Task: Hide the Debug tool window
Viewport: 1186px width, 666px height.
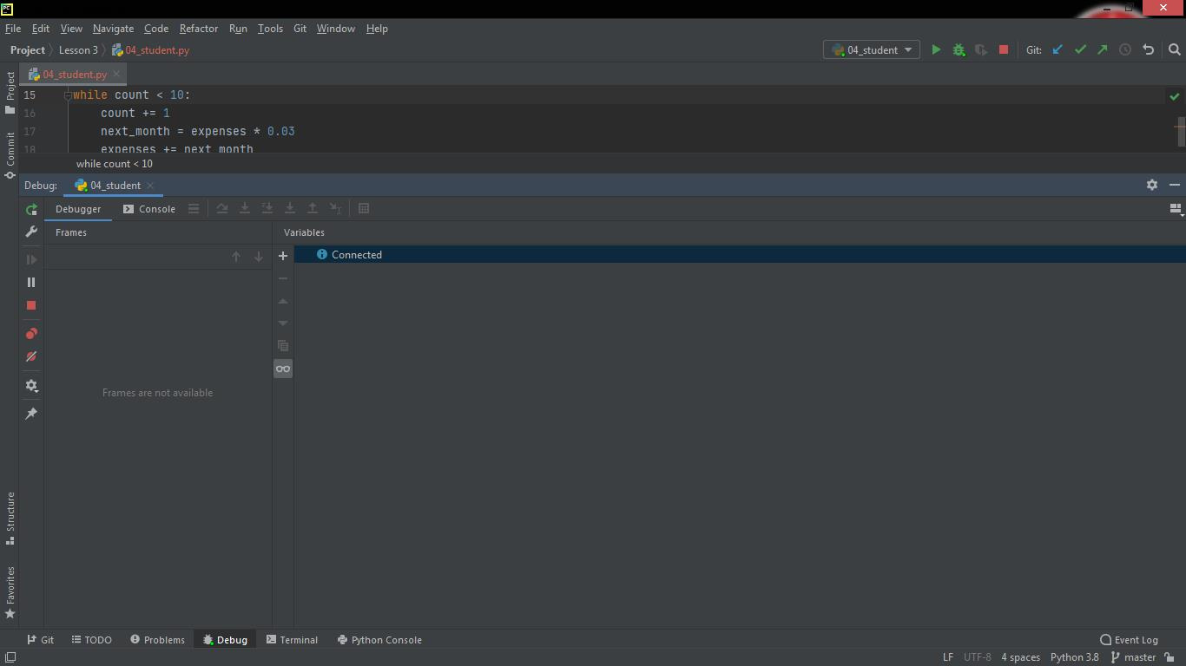Action: (1175, 185)
